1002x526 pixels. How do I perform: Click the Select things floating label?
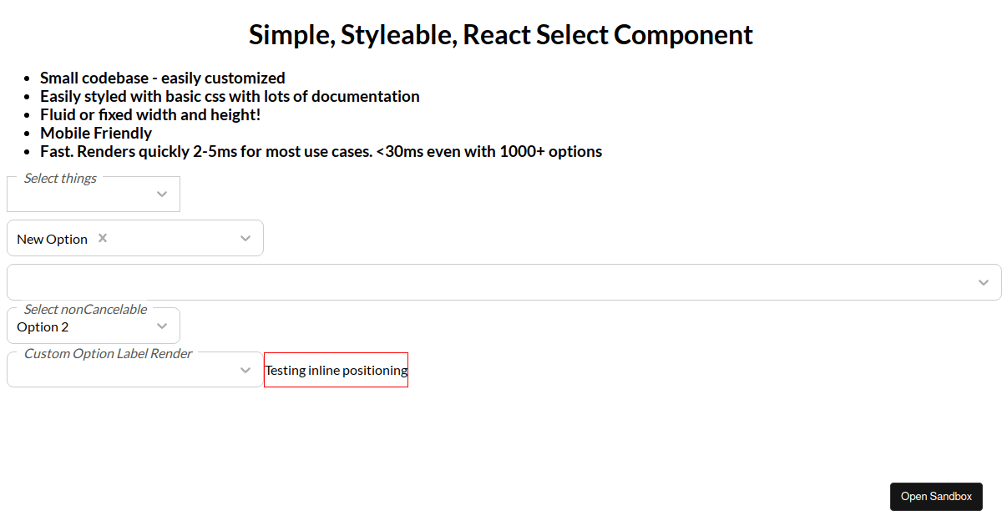click(x=60, y=178)
